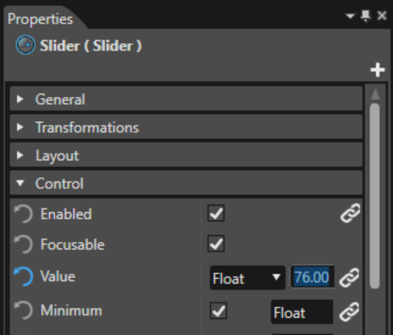This screenshot has width=393, height=335.
Task: Open the Value type Float dropdown
Action: tap(247, 278)
